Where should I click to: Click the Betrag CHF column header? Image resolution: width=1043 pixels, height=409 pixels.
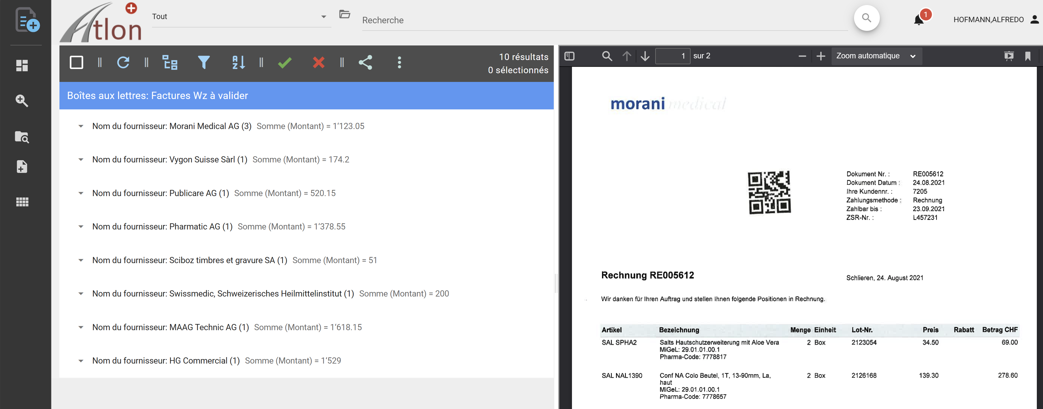(x=1000, y=330)
